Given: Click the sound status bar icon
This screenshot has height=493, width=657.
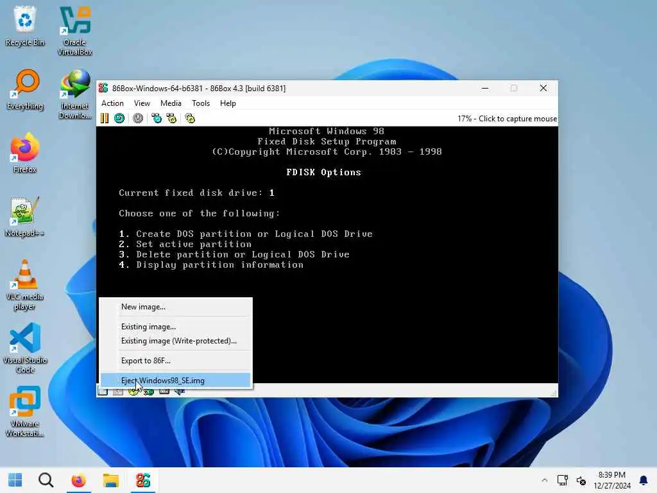Looking at the screenshot, I should tap(180, 392).
